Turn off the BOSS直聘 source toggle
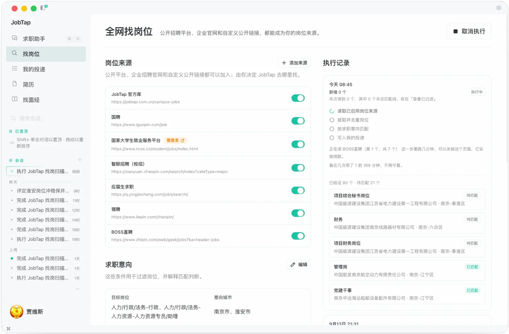 pos(298,236)
